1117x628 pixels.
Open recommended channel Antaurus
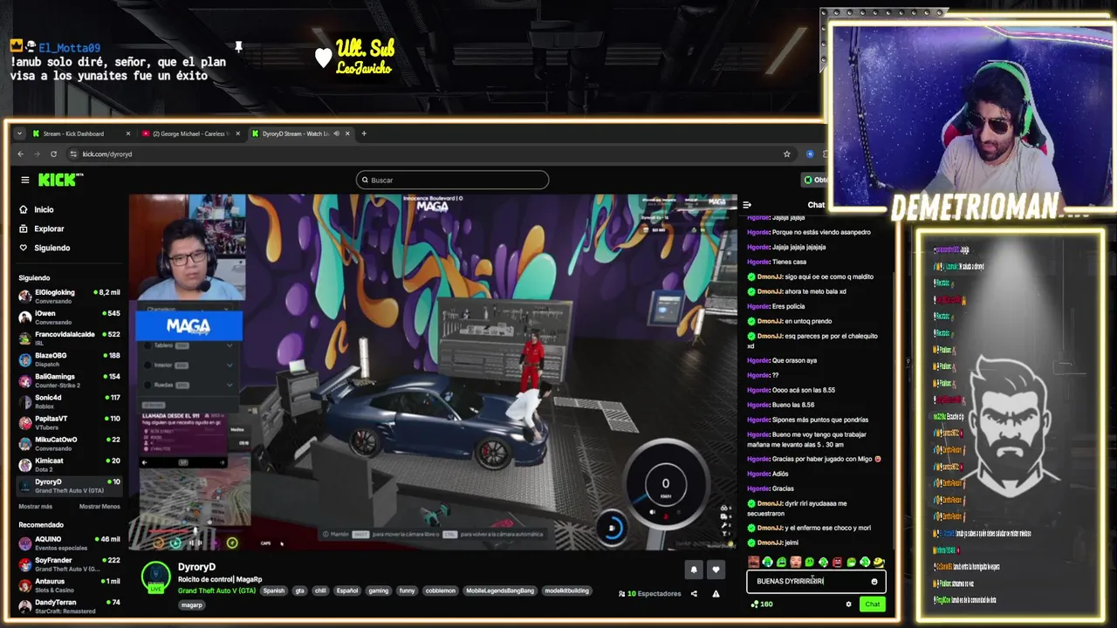(70, 584)
